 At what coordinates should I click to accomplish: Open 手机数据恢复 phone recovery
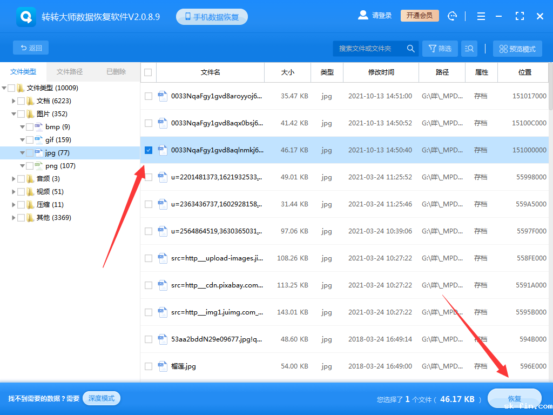click(212, 16)
